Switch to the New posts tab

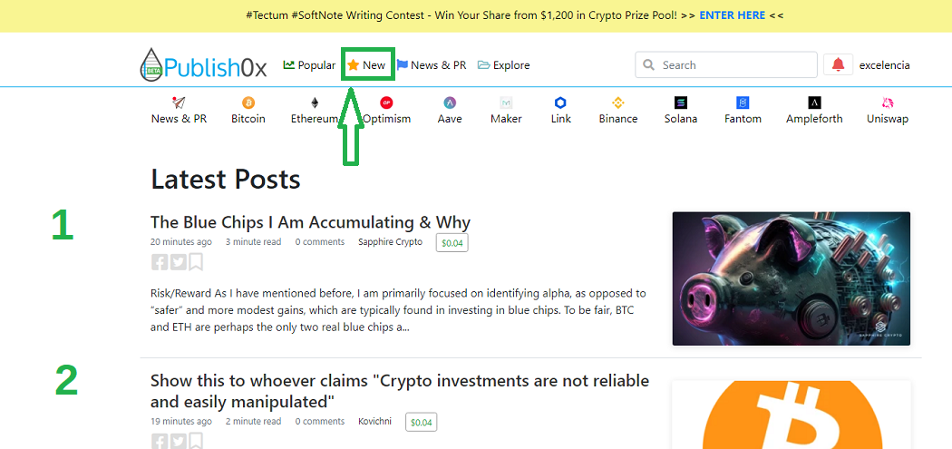click(x=366, y=65)
